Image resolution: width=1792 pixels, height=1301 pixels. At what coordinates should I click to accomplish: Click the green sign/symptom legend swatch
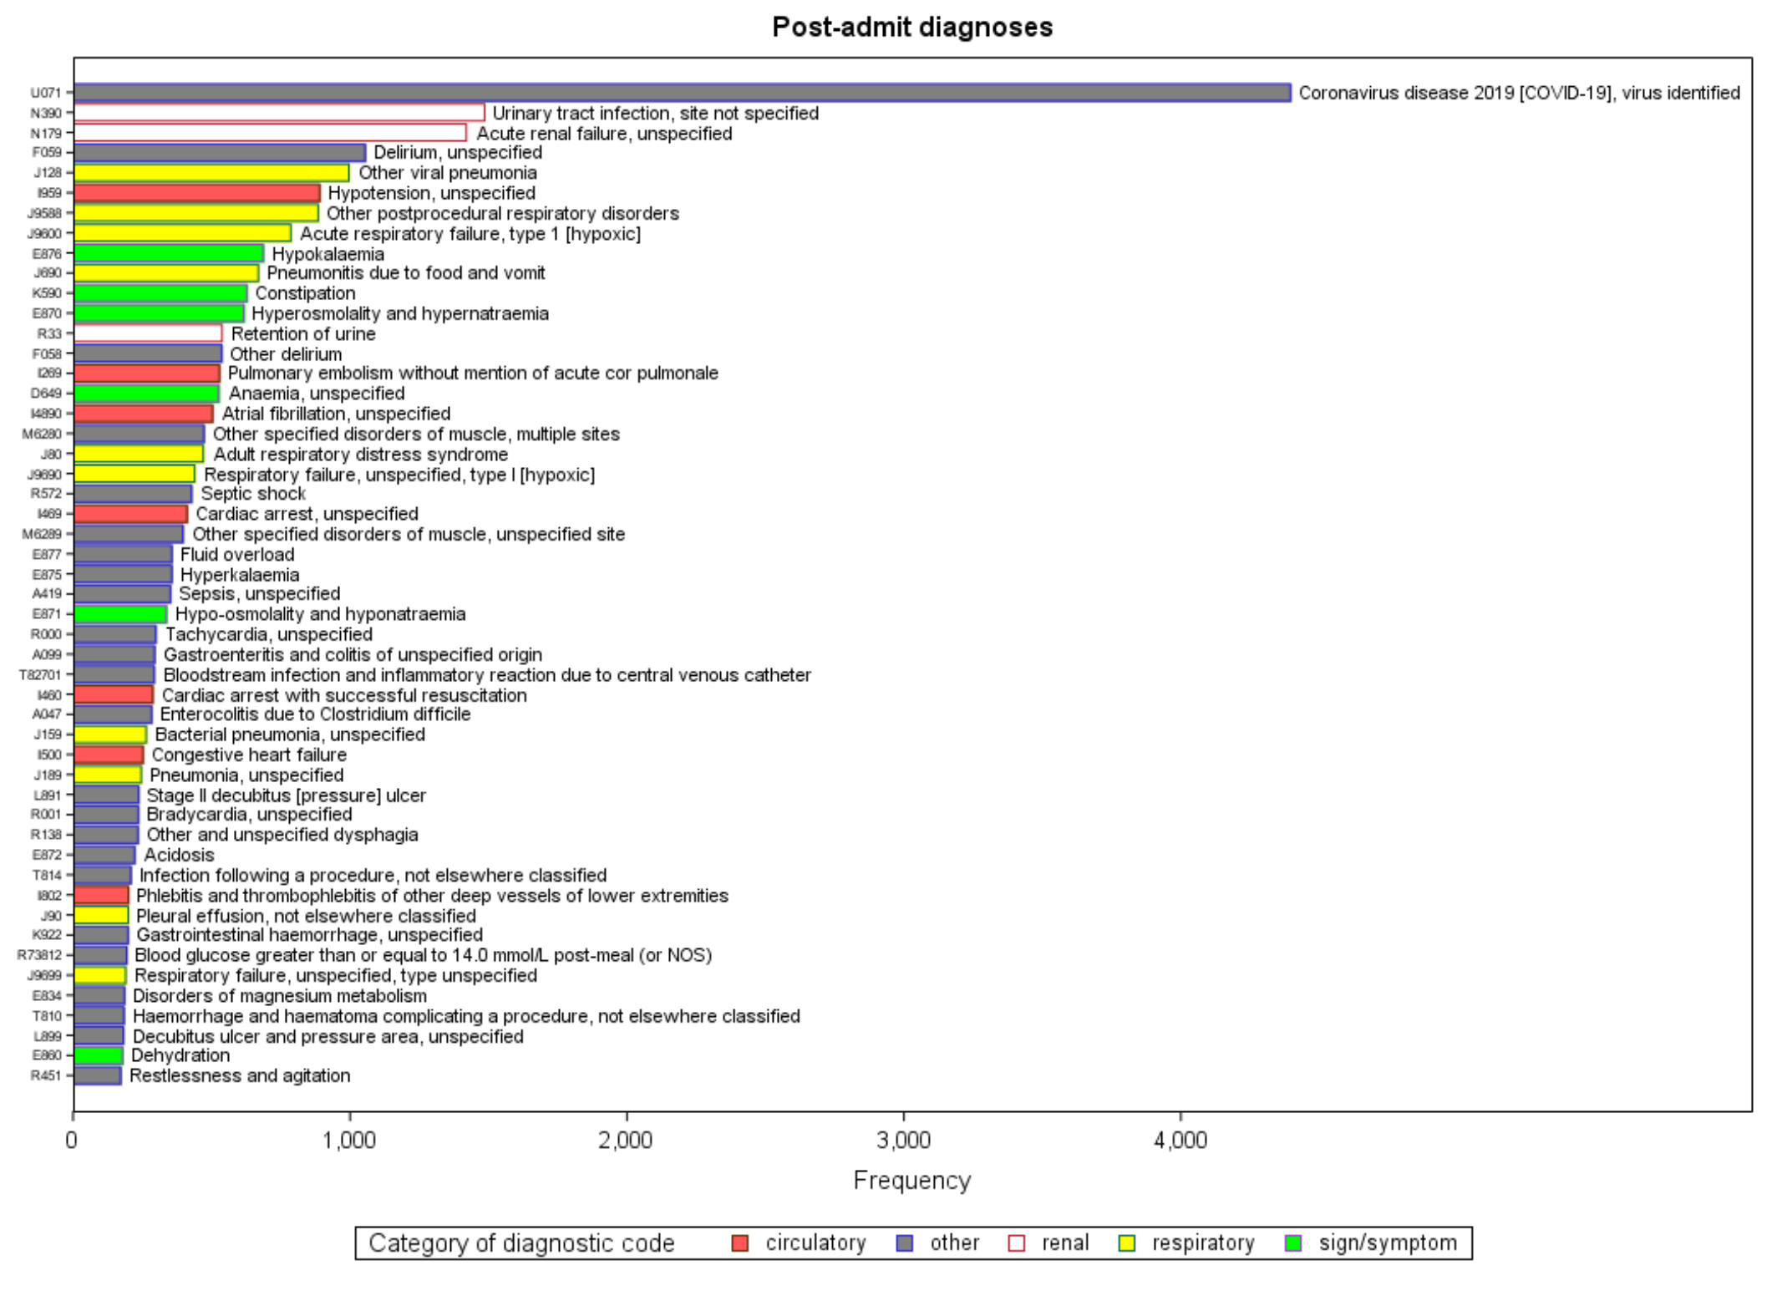[x=1293, y=1243]
